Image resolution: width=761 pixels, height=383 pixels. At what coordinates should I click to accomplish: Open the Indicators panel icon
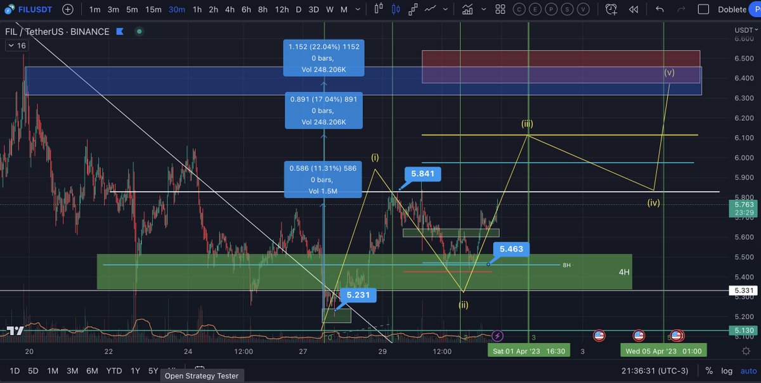(468, 9)
